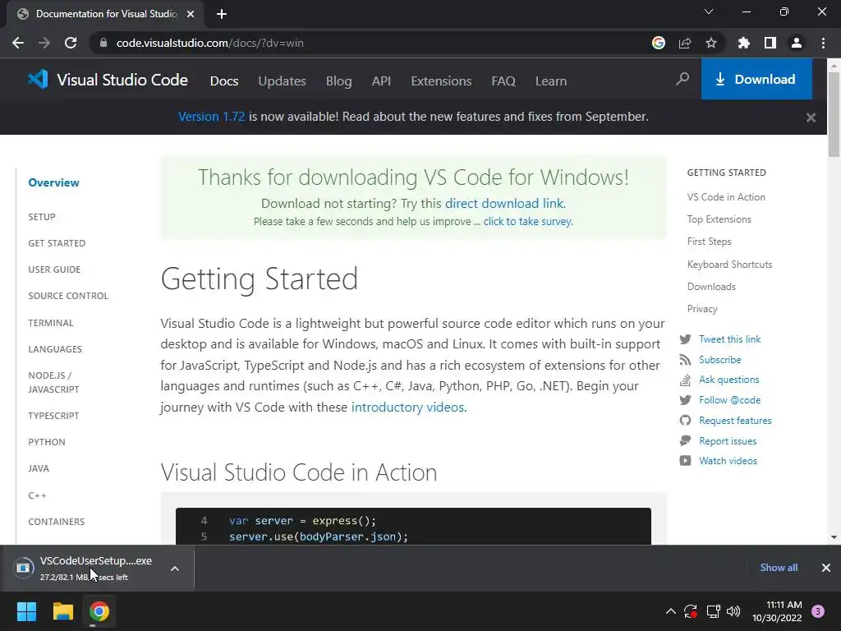
Task: Click the Watch videos YouTube icon
Action: pos(686,460)
